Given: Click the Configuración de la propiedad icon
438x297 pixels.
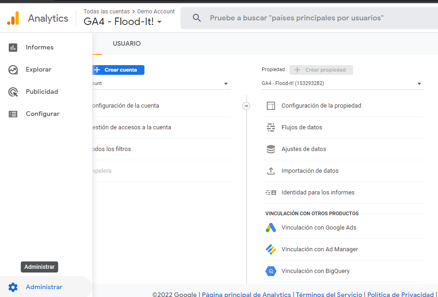Looking at the screenshot, I should pyautogui.click(x=270, y=106).
